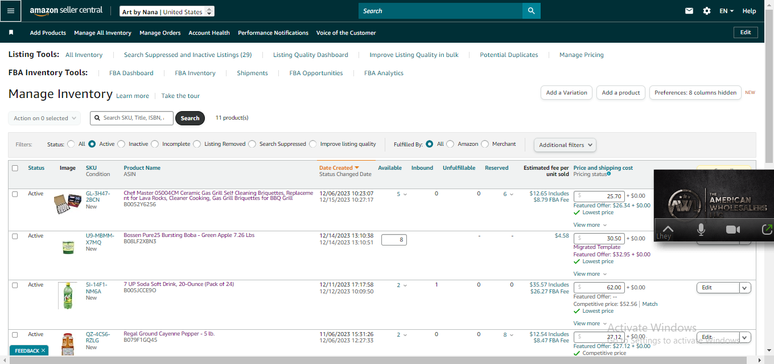Image resolution: width=774 pixels, height=364 pixels.
Task: Open Take the tour link
Action: (180, 96)
